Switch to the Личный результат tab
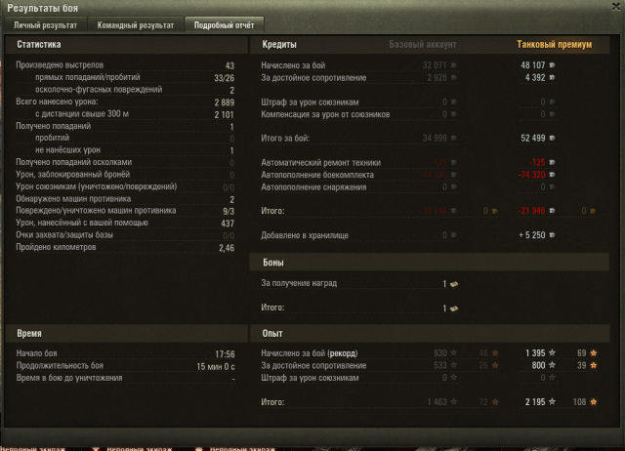Image resolution: width=625 pixels, height=451 pixels. 46,25
